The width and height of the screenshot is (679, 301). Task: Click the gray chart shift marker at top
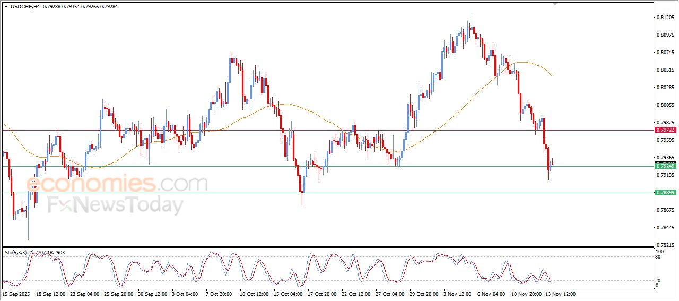555,4
